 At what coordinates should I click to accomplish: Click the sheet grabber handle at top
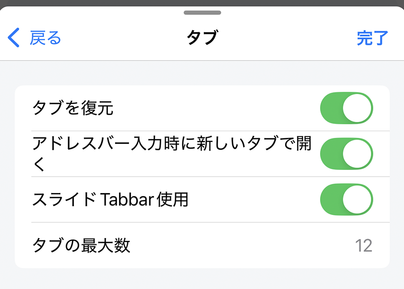tap(202, 12)
